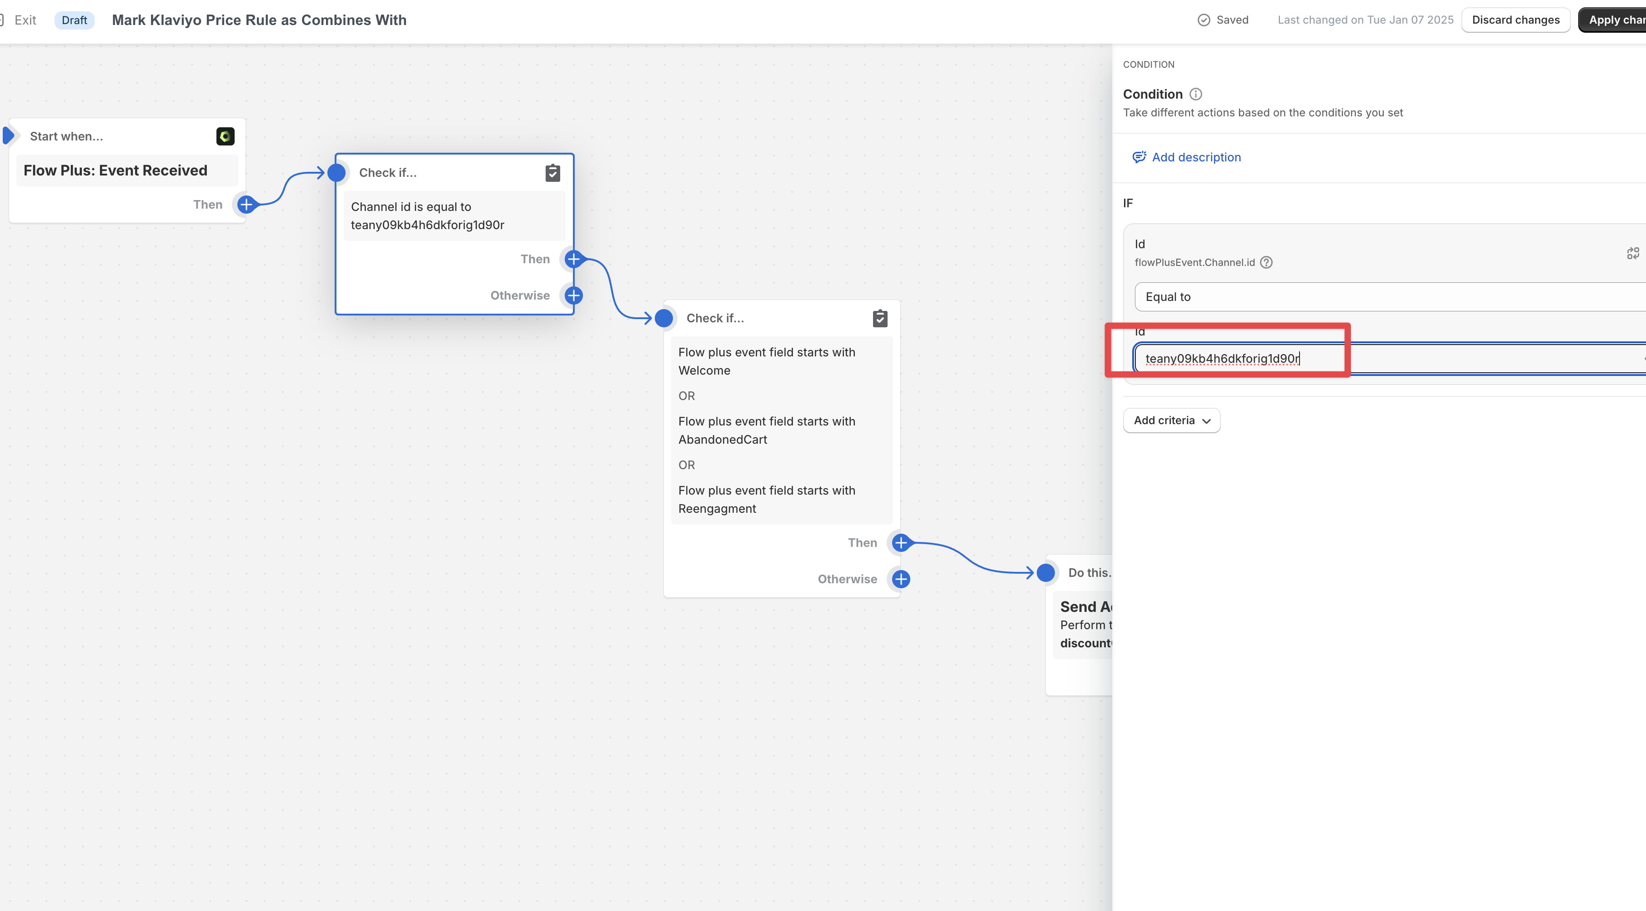
Task: Click Exit in the top bar
Action: [x=25, y=20]
